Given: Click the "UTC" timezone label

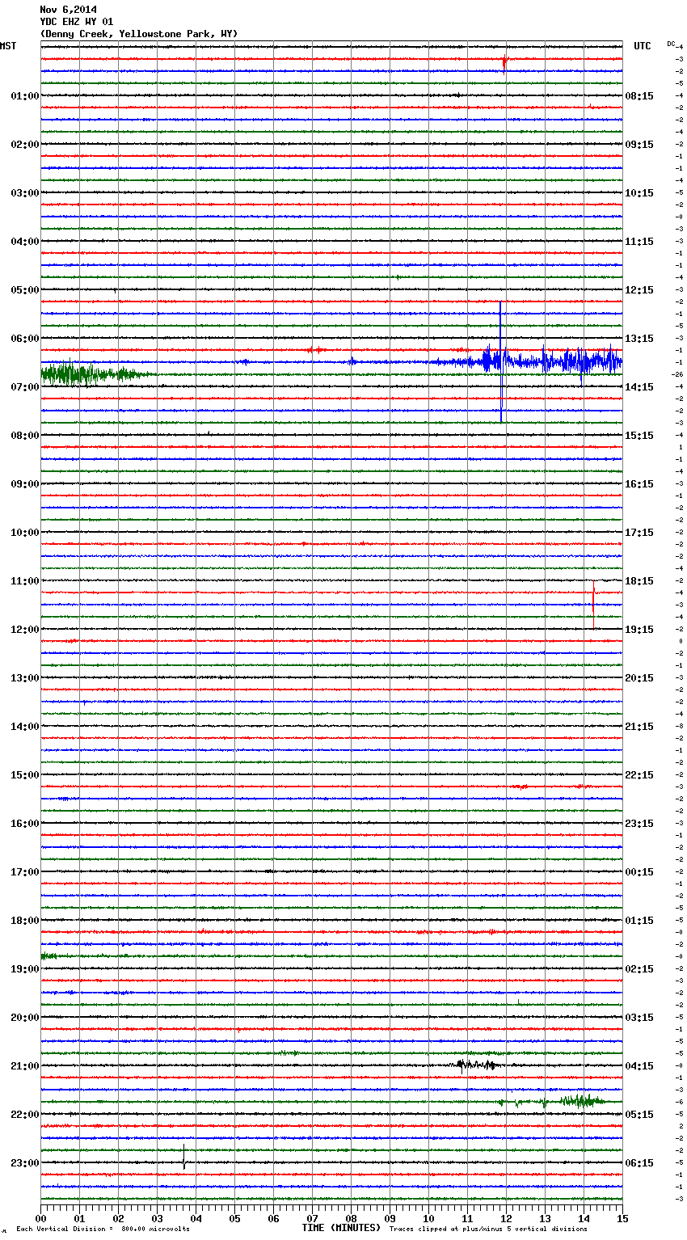Looking at the screenshot, I should [x=642, y=46].
